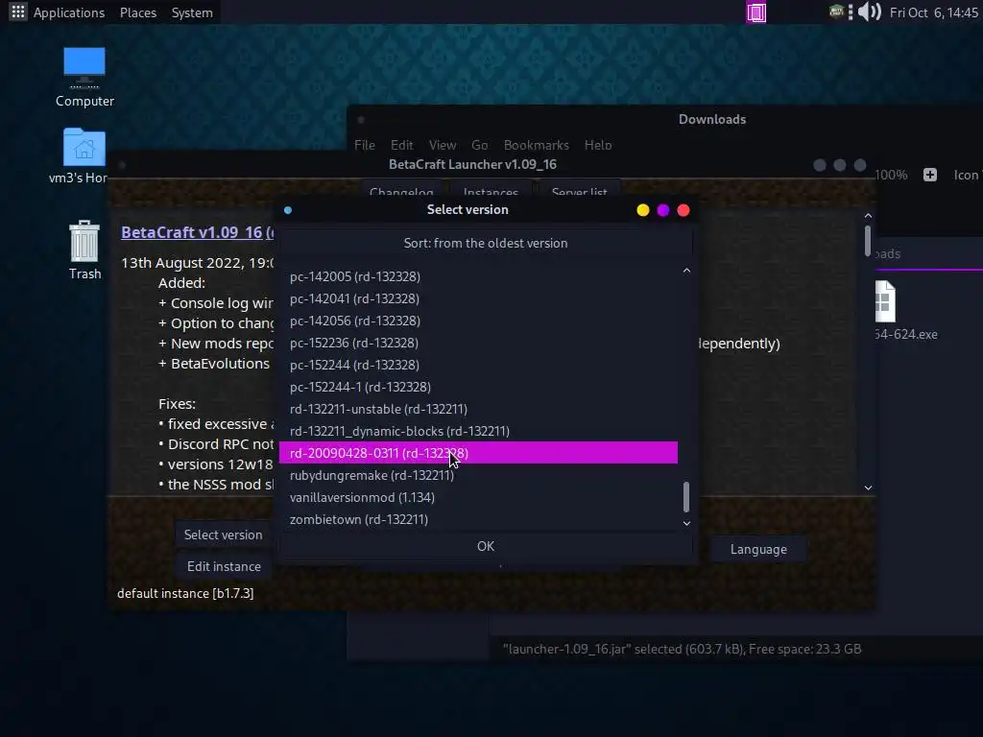983x737 pixels.
Task: Open the Bookmarks menu in Downloads window
Action: (536, 145)
